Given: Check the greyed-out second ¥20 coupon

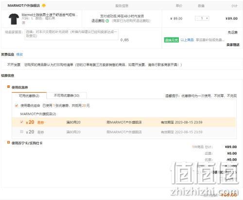Looking at the screenshot, I should click(x=22, y=132).
